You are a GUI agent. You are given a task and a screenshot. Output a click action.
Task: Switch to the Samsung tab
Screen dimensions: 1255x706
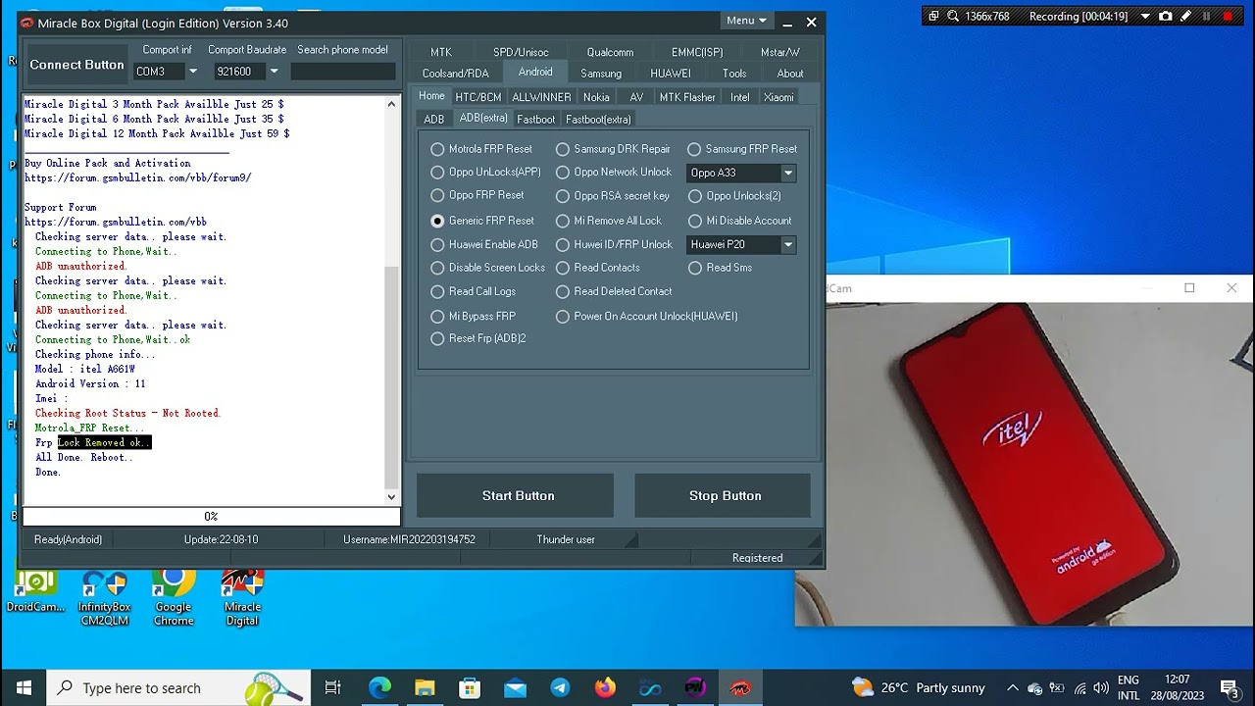601,73
